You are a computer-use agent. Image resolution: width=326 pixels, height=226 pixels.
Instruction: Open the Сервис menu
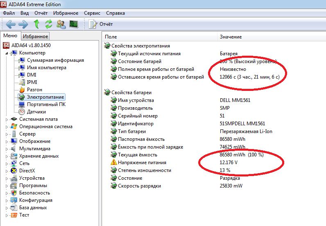(92, 13)
